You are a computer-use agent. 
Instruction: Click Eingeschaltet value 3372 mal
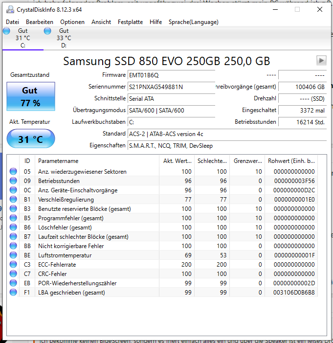pos(303,111)
